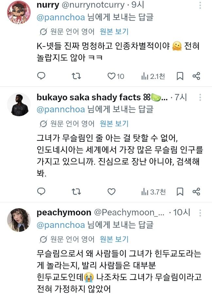212x296 pixels.
Task: Reply to bukayo saka shady facts tweet
Action: coord(41,192)
